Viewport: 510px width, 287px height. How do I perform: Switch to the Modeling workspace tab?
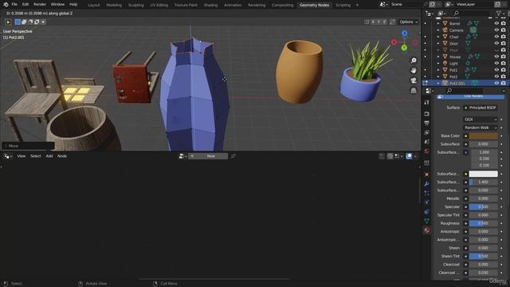pyautogui.click(x=114, y=5)
